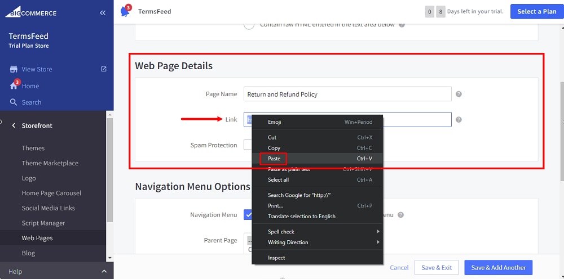
Task: Go to Home in sidebar
Action: [x=30, y=86]
